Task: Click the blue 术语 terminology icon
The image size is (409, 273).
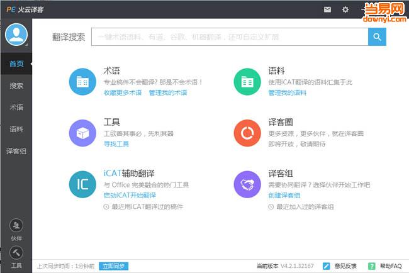Action: tap(82, 81)
